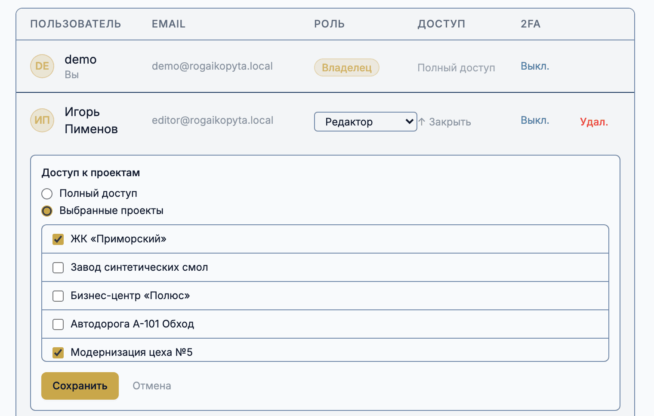Click the Полный доступ text in demo row

[x=457, y=68]
